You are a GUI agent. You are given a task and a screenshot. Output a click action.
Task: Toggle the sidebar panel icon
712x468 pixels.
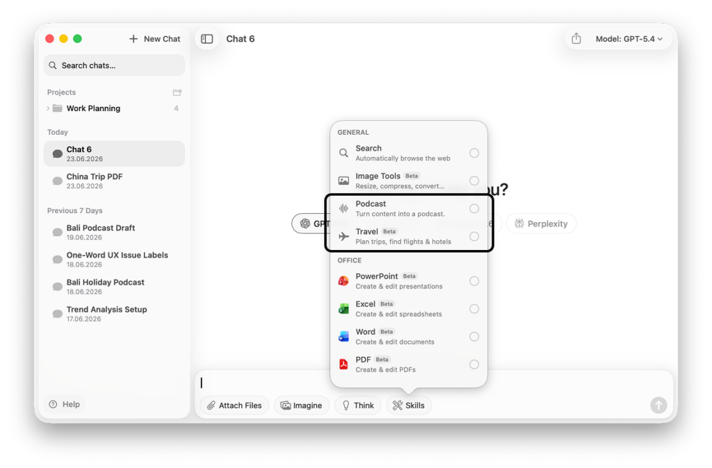(207, 39)
